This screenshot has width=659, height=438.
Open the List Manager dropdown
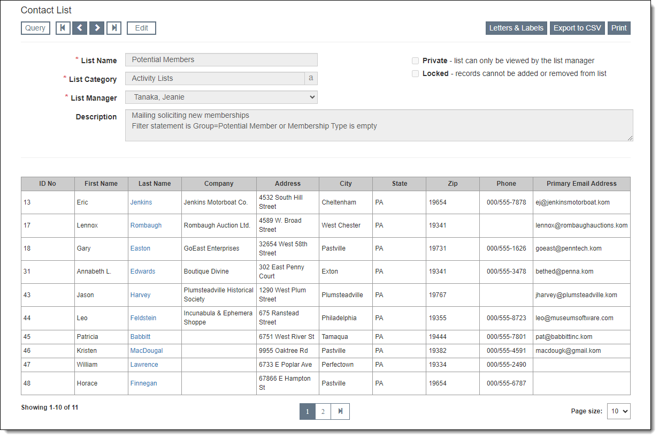tap(221, 97)
